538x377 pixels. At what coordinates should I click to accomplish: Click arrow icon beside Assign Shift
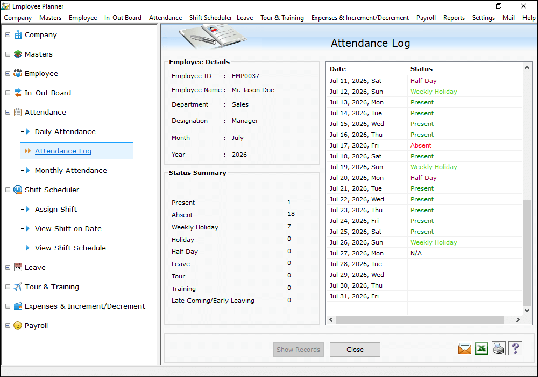[x=28, y=209]
